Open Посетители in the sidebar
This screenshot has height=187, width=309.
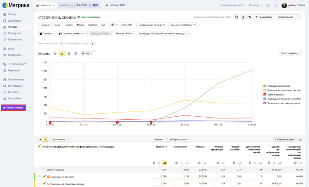click(15, 39)
